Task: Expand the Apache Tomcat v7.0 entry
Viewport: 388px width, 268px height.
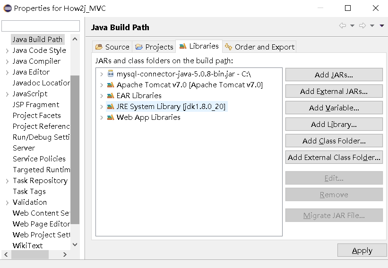Action: pos(102,85)
